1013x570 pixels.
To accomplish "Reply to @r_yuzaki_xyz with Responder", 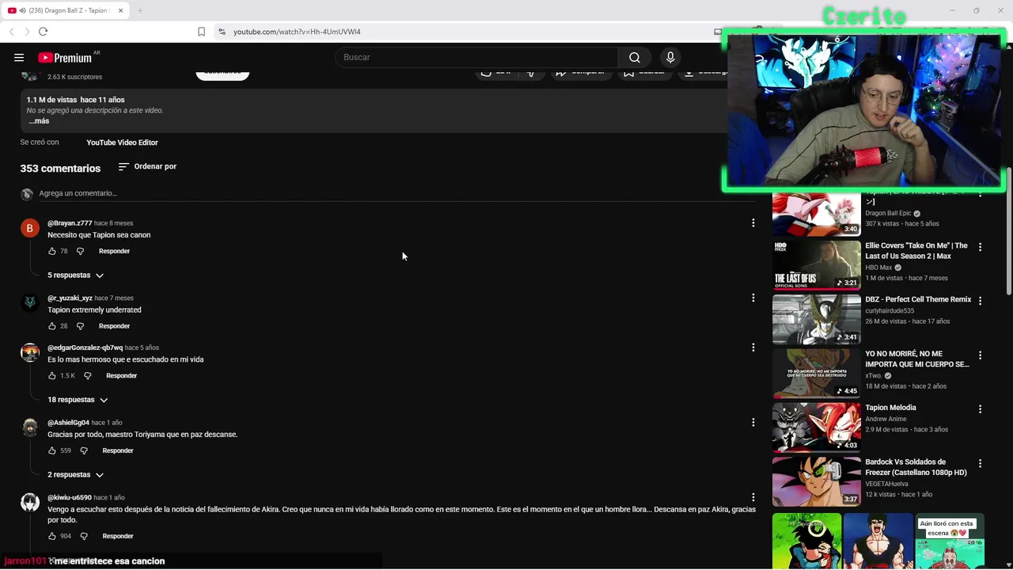I will (x=114, y=326).
